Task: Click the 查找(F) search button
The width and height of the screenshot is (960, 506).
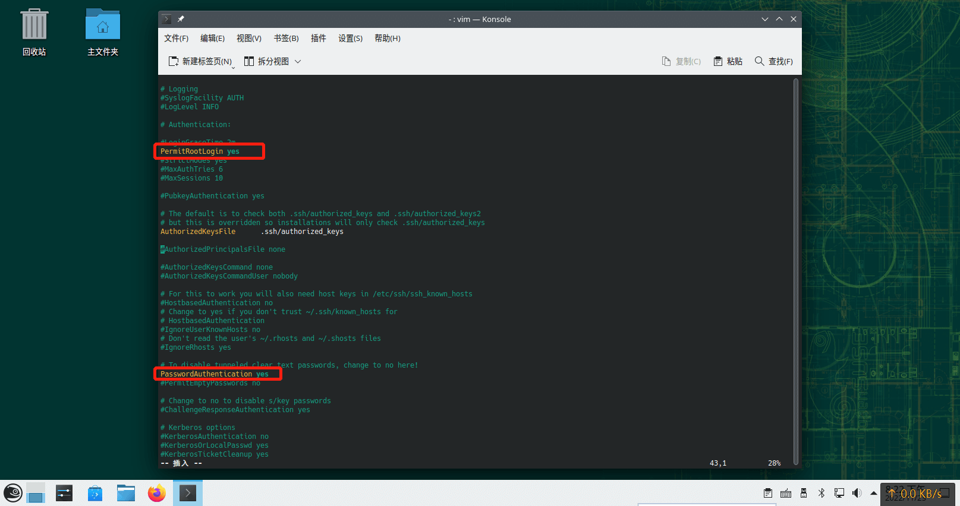Action: pyautogui.click(x=773, y=61)
